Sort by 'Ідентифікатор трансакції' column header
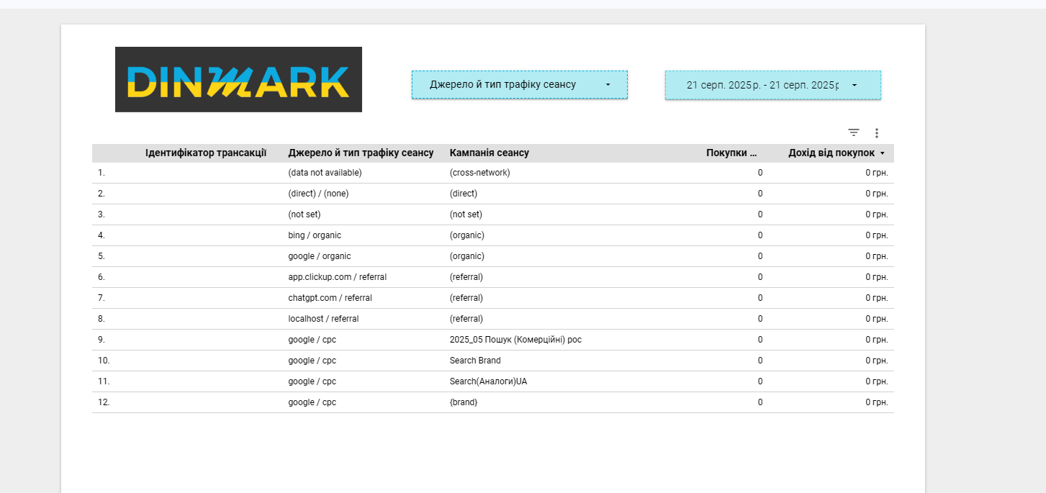The height and width of the screenshot is (493, 1046). pos(206,153)
